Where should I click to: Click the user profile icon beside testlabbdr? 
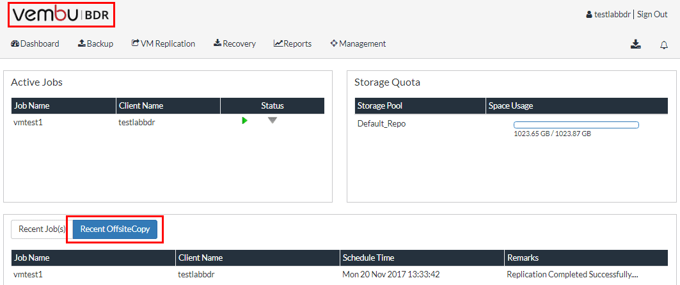coord(589,15)
